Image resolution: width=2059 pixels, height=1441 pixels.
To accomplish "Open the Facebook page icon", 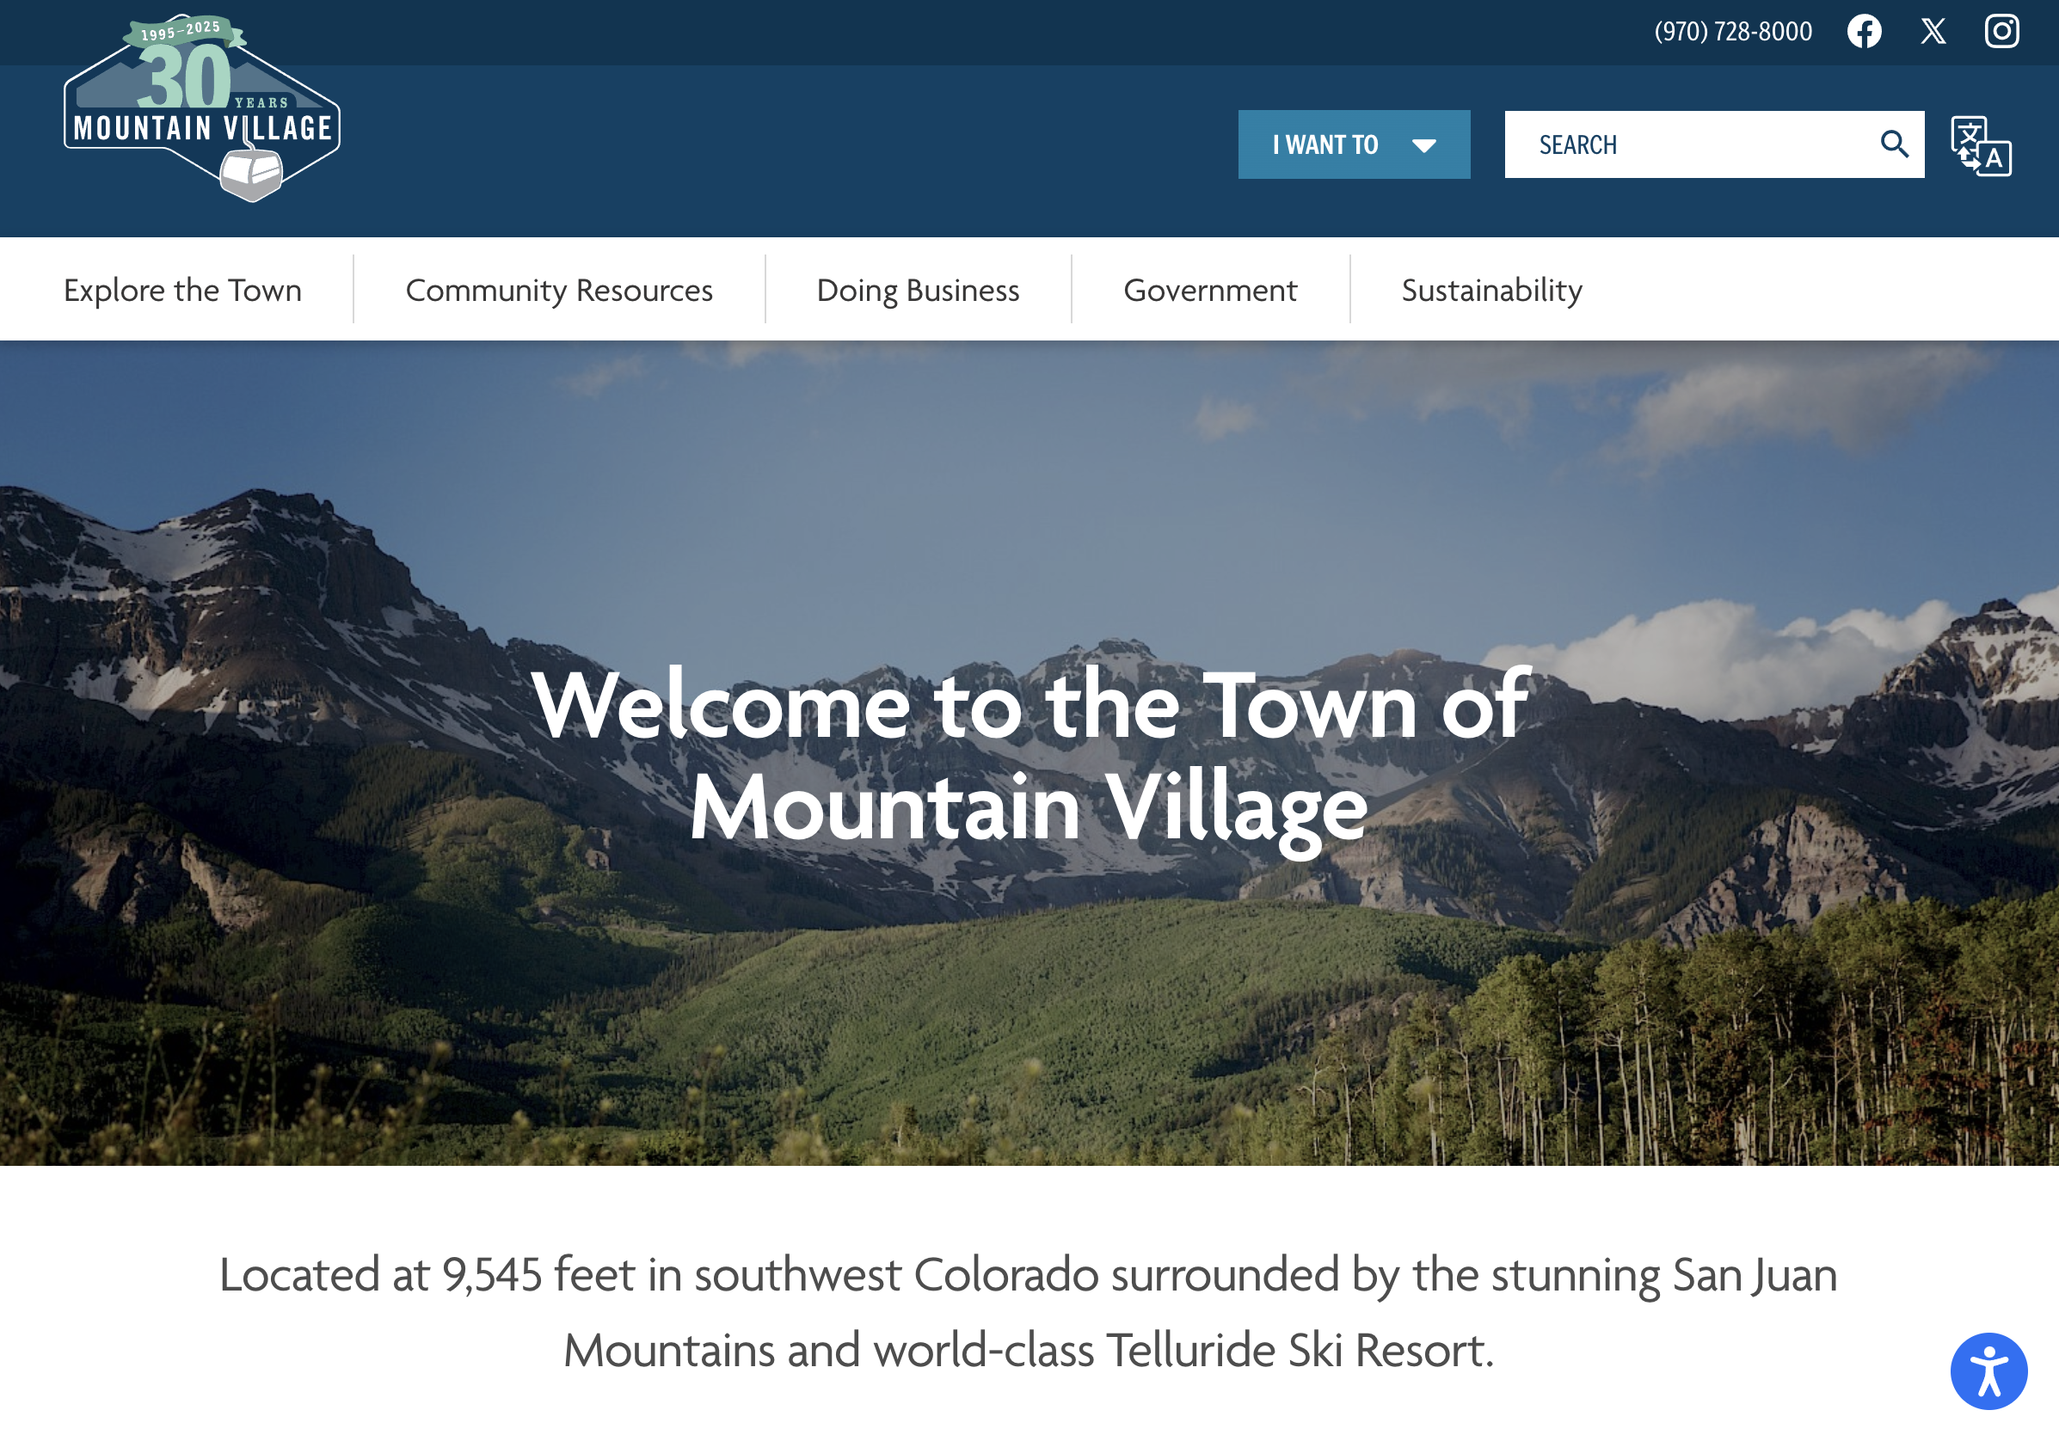I will [x=1864, y=32].
